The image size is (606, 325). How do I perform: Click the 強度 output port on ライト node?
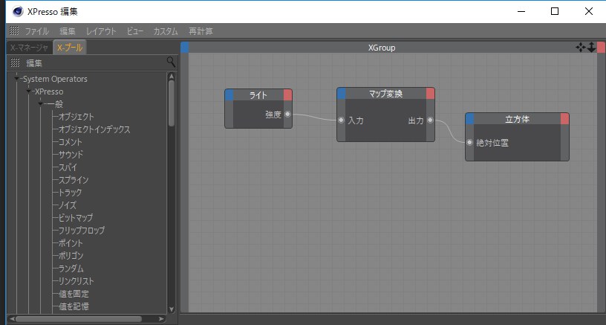[287, 114]
